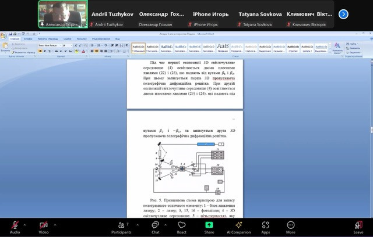The height and width of the screenshot is (237, 373).
Task: Click the Office button in Word
Action: click(3, 36)
